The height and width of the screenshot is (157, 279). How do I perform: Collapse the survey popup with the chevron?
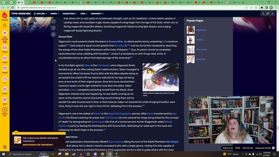(x=16, y=133)
